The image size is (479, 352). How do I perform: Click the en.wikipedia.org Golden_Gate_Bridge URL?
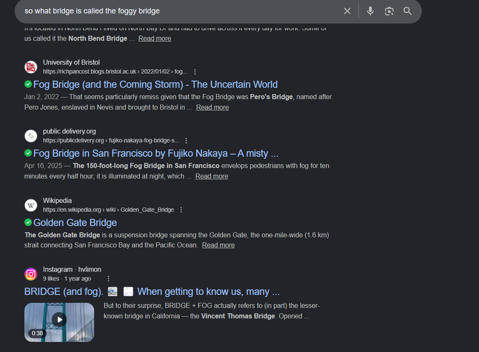pyautogui.click(x=108, y=210)
